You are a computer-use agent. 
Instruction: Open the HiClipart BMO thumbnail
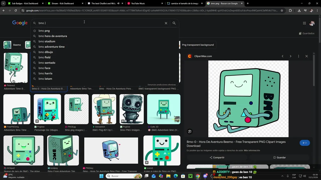point(24,150)
